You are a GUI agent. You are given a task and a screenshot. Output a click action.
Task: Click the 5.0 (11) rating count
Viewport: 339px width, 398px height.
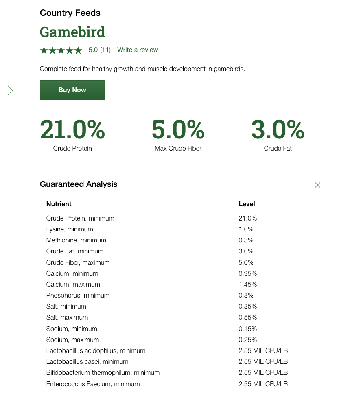(100, 50)
